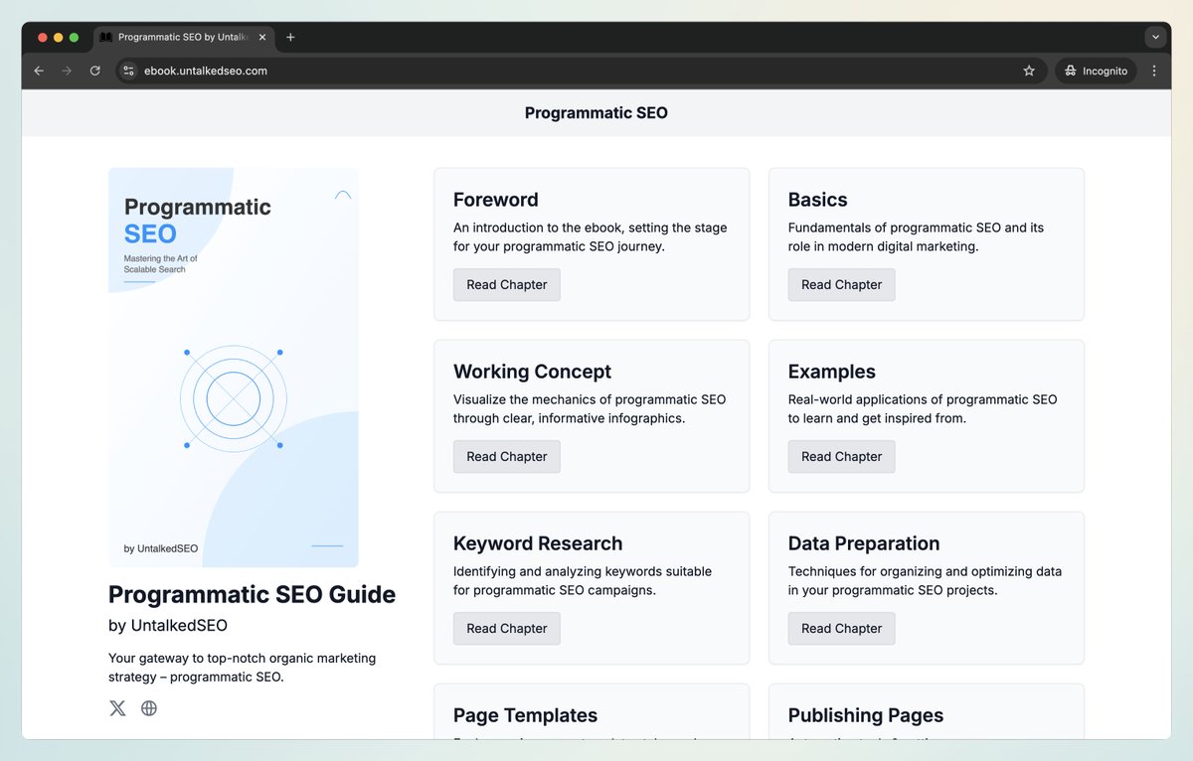Bookmark this page with star icon
The width and height of the screenshot is (1193, 761).
(1029, 71)
